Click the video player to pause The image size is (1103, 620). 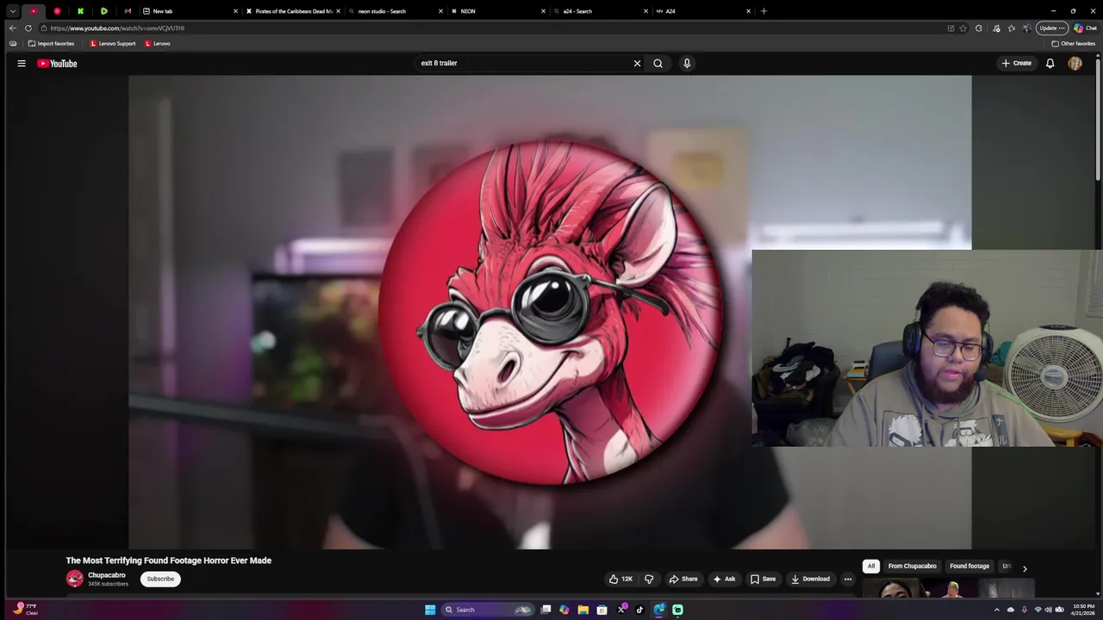click(550, 312)
